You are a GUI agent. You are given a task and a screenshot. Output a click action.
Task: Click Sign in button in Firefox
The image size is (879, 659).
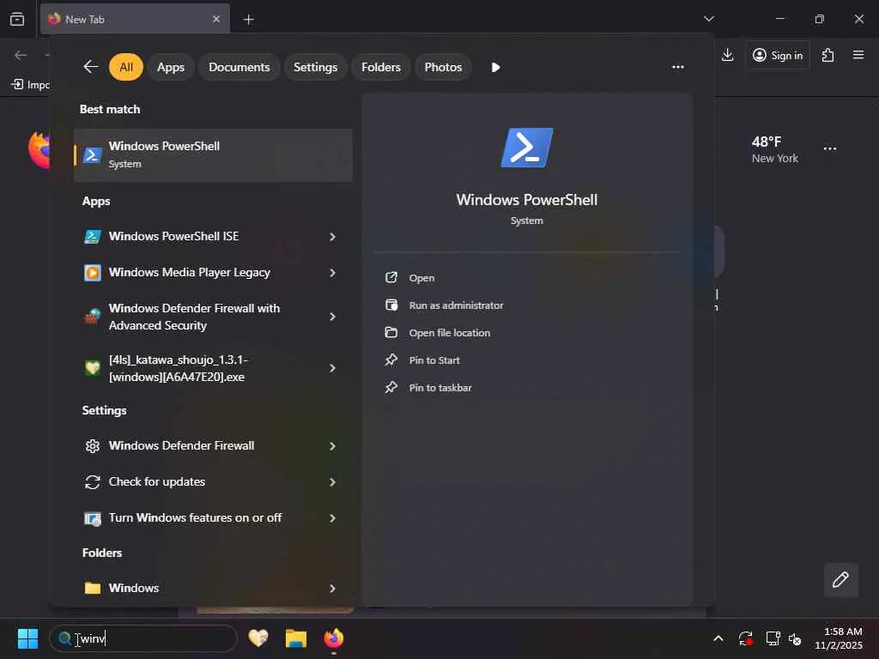[778, 55]
